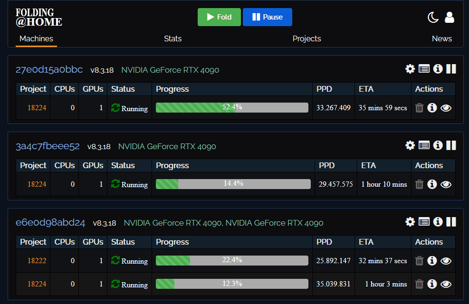Screen dimensions: 469x304
Task: Switch to the Stats tab
Action: (x=172, y=38)
